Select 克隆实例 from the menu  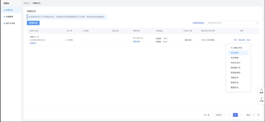coord(238,78)
